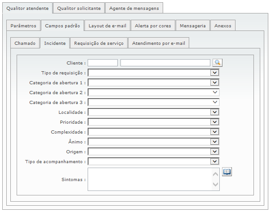Screen dimensions: 271x212
Task: Open the Mensageria tab
Action: (x=193, y=26)
